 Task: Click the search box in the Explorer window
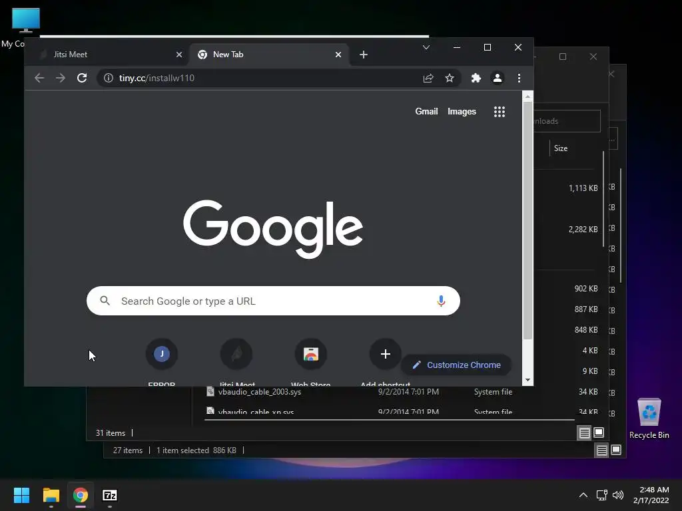(x=567, y=121)
